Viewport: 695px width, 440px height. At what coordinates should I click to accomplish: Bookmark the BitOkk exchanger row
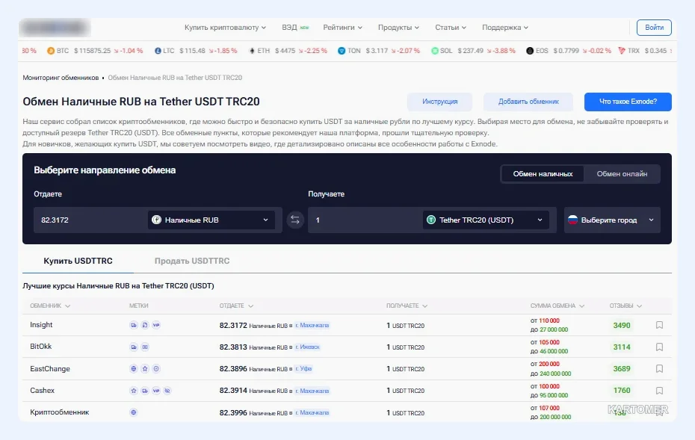[x=659, y=347]
